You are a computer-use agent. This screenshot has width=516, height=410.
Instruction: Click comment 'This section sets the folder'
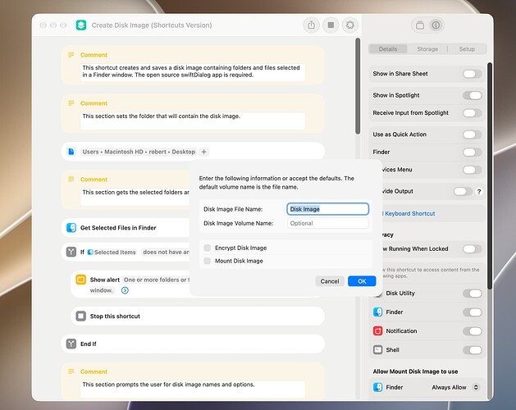193,121
